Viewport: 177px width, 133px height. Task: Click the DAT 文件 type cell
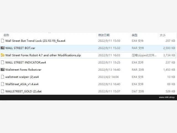tap(138, 91)
